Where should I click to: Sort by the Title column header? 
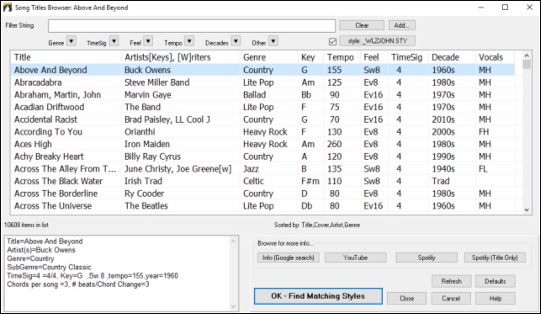coord(66,57)
